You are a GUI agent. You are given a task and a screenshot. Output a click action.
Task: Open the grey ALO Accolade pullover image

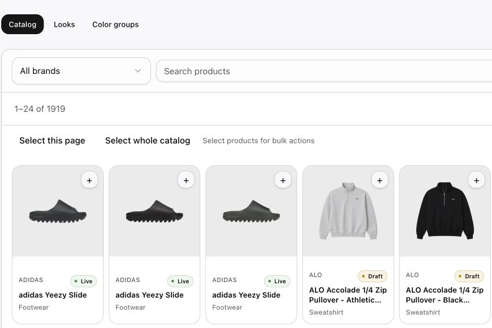click(x=348, y=211)
